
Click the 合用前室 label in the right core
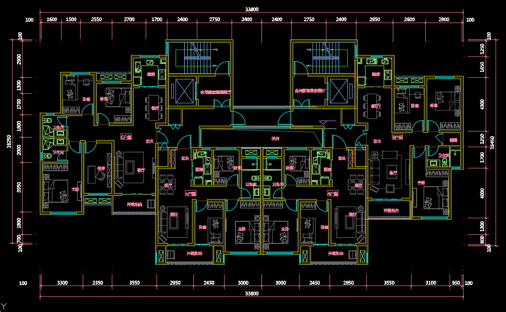pos(310,91)
